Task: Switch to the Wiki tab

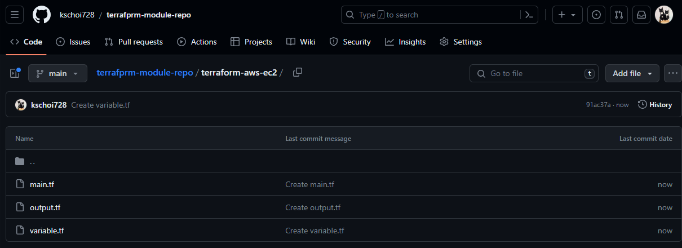Action: [300, 42]
